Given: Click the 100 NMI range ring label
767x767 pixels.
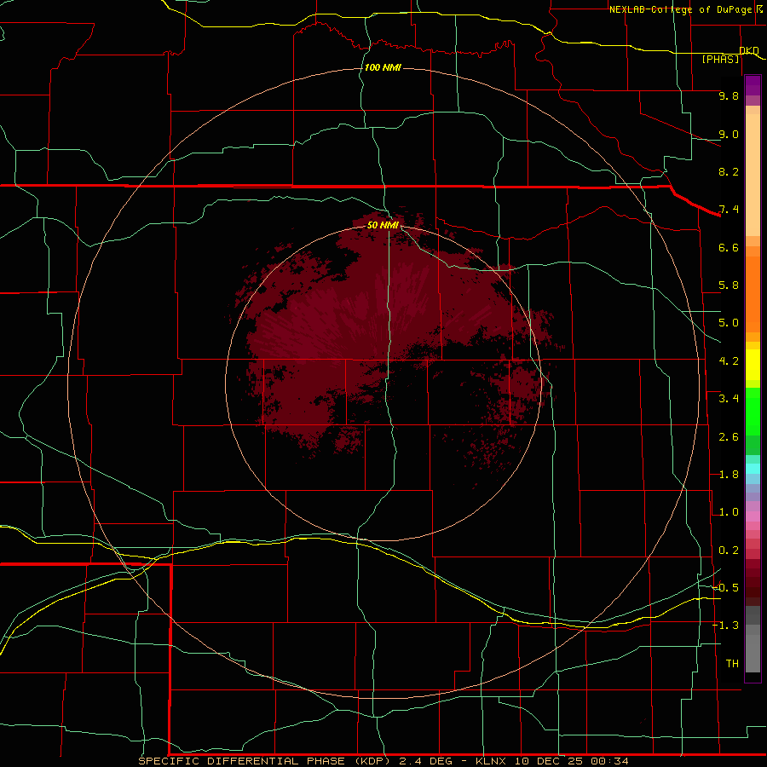Looking at the screenshot, I should coord(383,67).
